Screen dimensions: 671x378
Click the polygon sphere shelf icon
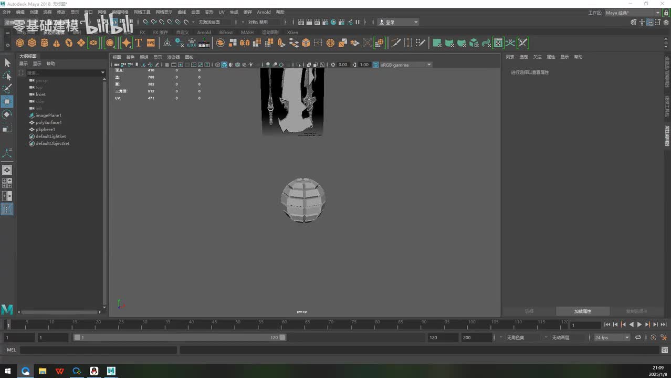click(x=20, y=43)
